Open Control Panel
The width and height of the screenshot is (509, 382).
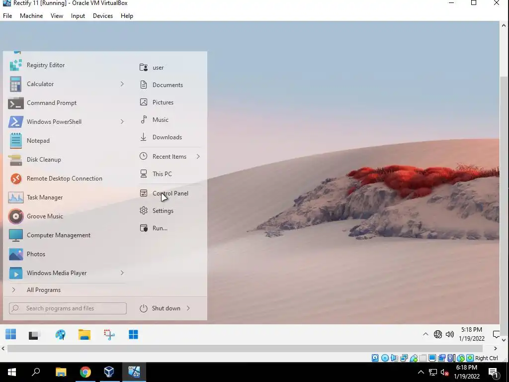170,193
